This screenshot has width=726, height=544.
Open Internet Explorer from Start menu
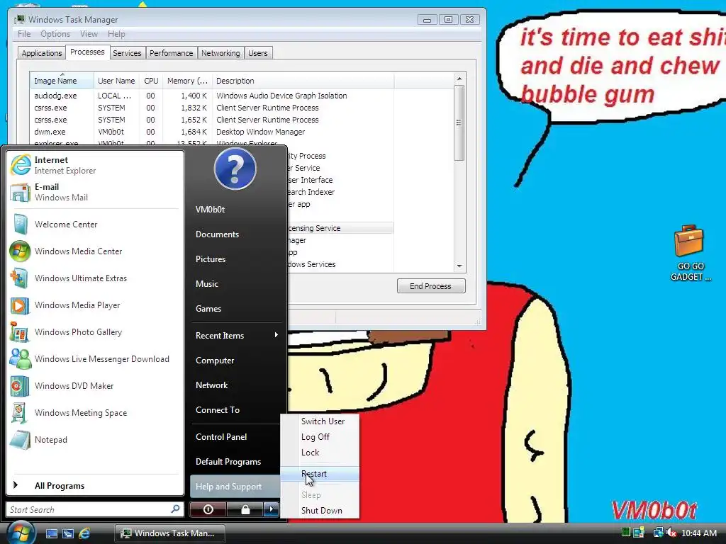[x=95, y=165]
